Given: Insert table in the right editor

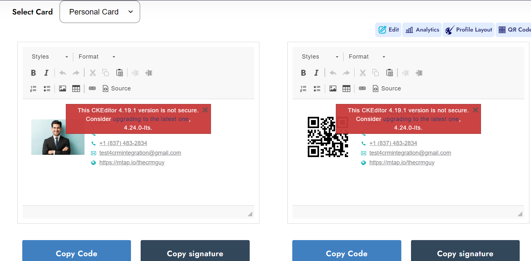Looking at the screenshot, I should pyautogui.click(x=346, y=89).
